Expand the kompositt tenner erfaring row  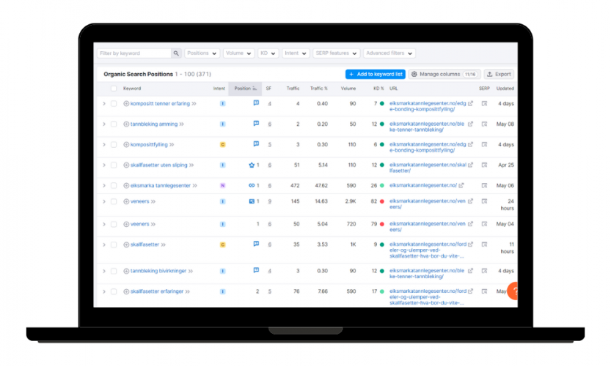coord(104,103)
